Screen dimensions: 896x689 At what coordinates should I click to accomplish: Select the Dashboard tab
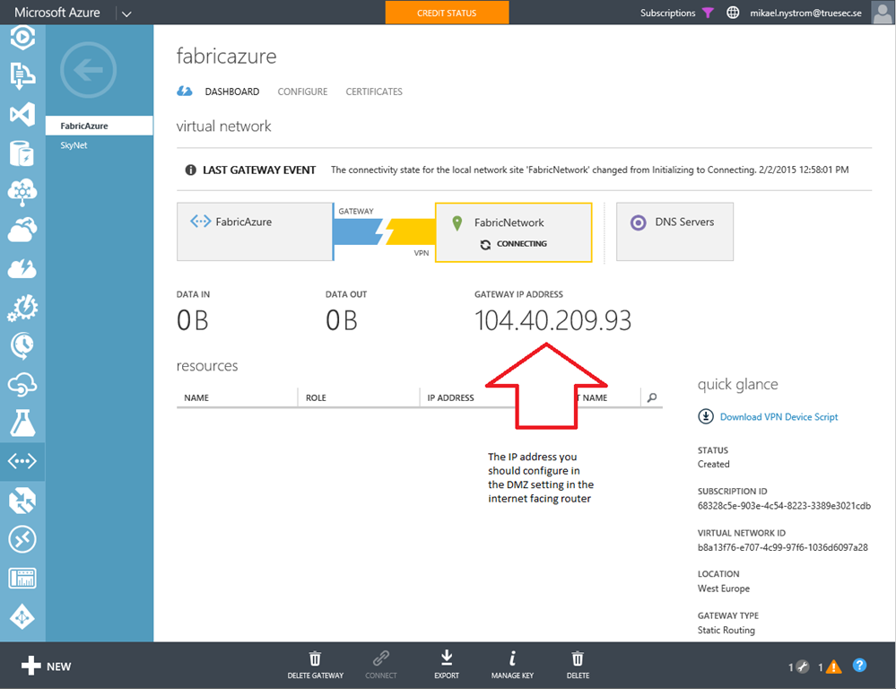pyautogui.click(x=231, y=92)
